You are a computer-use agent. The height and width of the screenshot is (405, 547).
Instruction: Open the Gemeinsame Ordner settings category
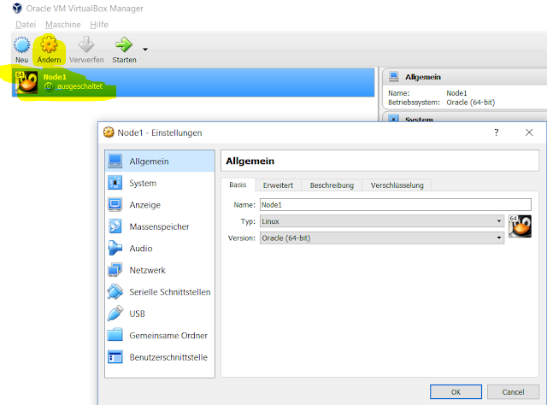point(160,335)
